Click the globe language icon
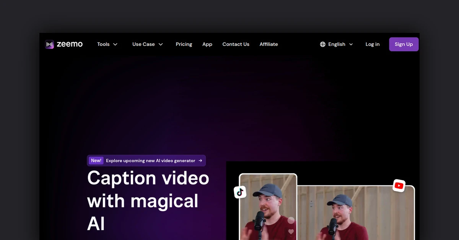This screenshot has width=459, height=240. click(322, 44)
